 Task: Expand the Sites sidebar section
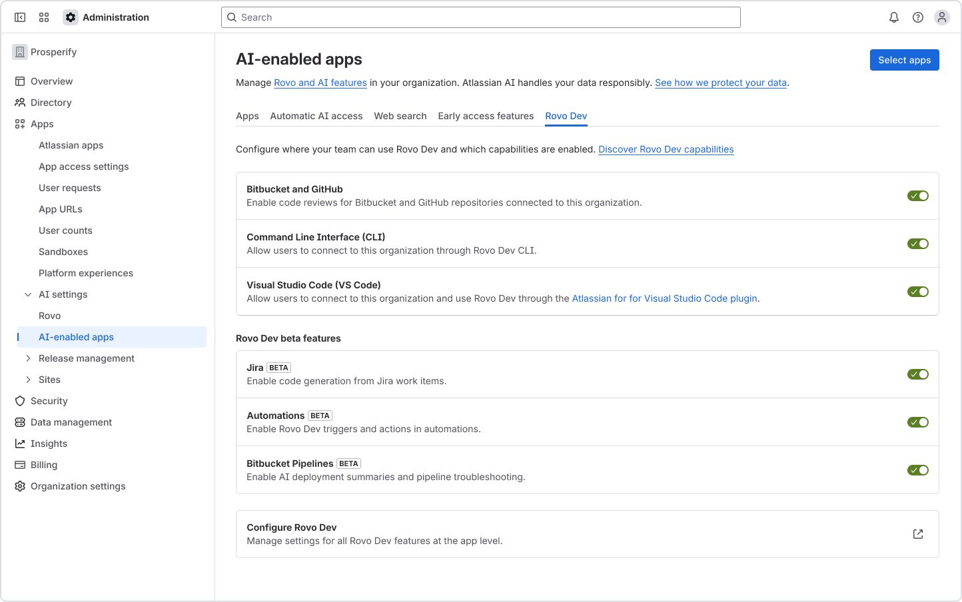28,380
